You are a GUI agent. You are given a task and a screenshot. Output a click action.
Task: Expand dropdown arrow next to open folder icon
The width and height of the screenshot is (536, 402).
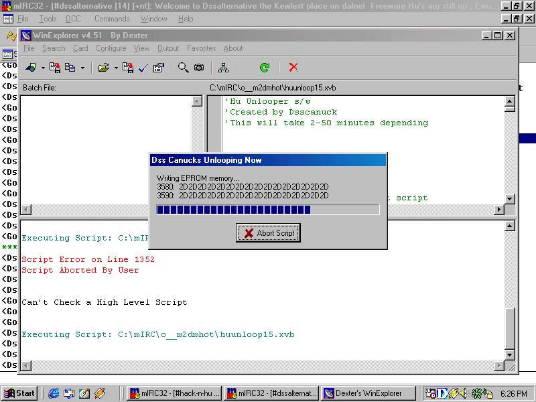coord(116,68)
